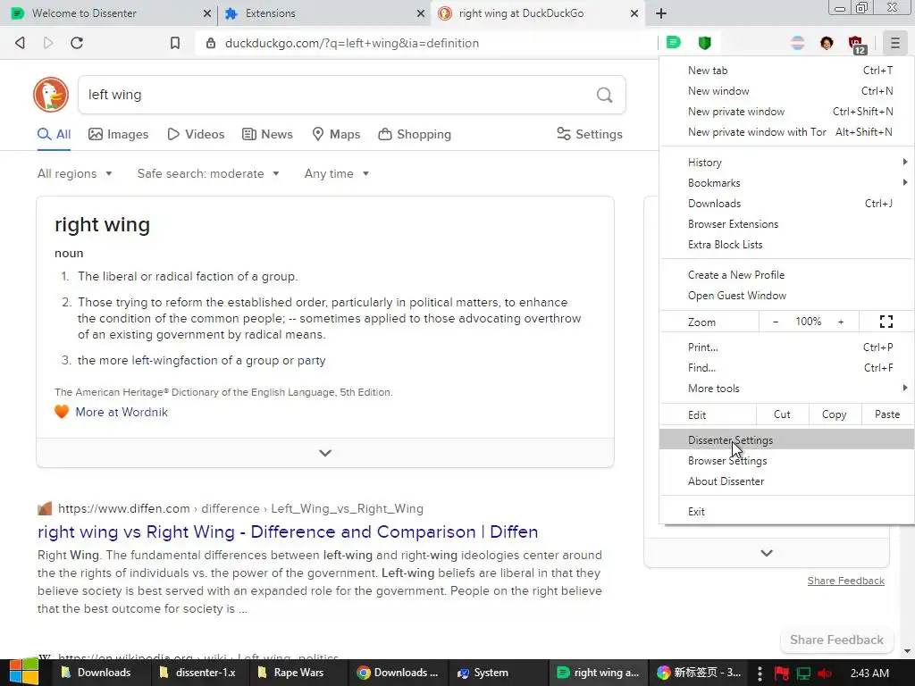Close the Extensions tab
The image size is (915, 686).
420,13
